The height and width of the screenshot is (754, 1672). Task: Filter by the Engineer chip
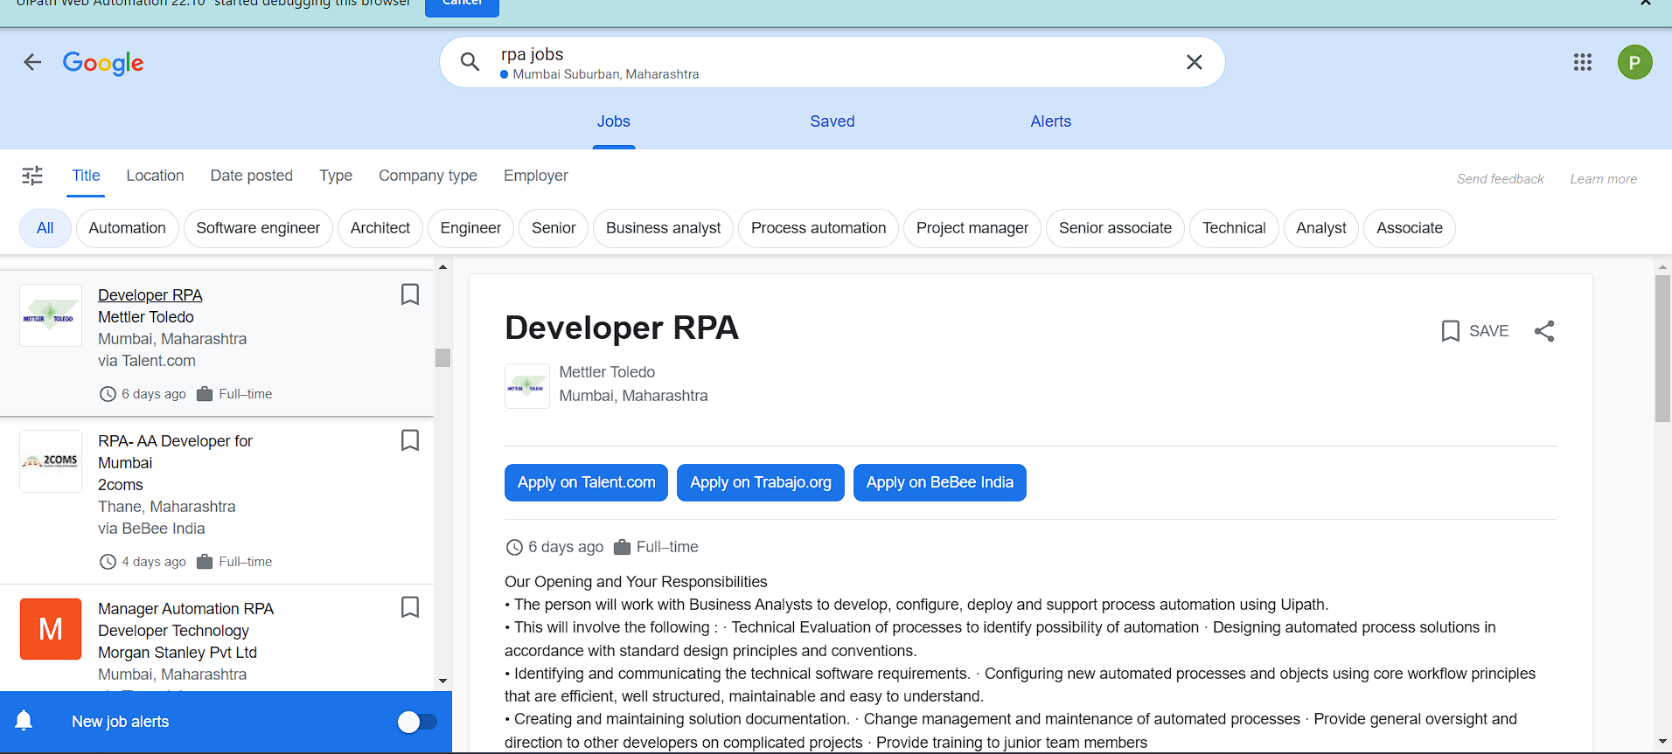(470, 228)
